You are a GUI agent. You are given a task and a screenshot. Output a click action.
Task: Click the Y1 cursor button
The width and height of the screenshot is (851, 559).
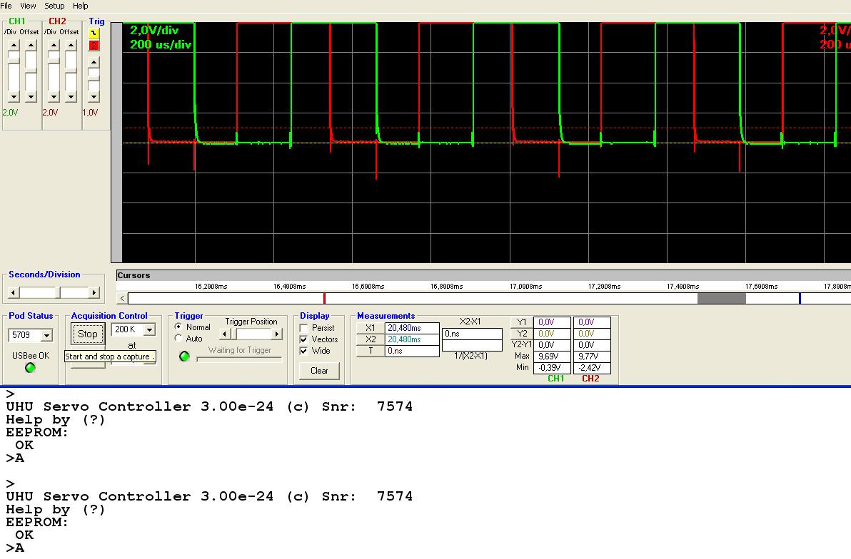pos(522,322)
